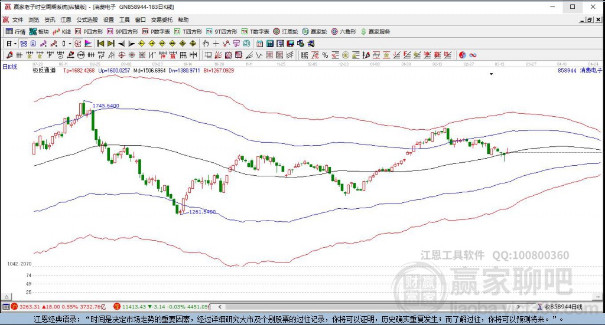Select the Gann fan lines tool
This screenshot has height=325, width=605.
pos(218,55)
